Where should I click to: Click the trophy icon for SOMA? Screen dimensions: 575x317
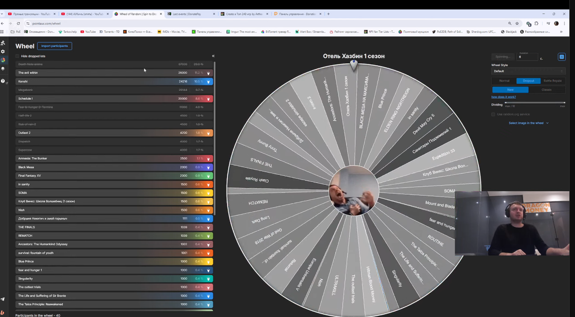tap(208, 193)
